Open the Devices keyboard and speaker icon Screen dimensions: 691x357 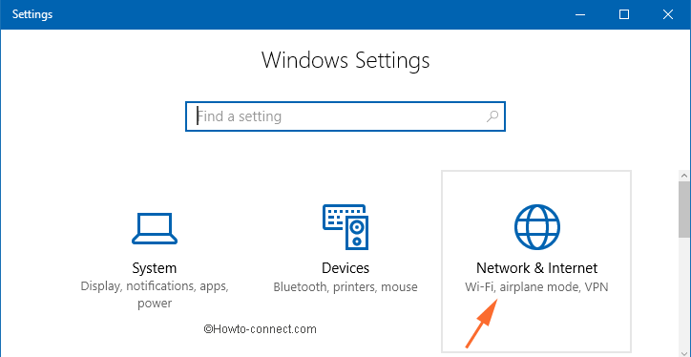coord(345,226)
